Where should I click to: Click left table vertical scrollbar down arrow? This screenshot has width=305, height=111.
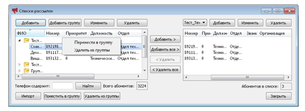click(x=144, y=71)
